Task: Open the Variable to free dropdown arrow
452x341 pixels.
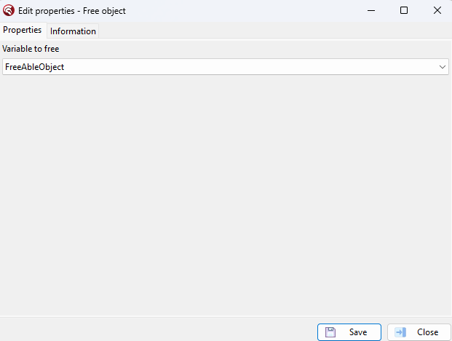Action: pos(443,67)
